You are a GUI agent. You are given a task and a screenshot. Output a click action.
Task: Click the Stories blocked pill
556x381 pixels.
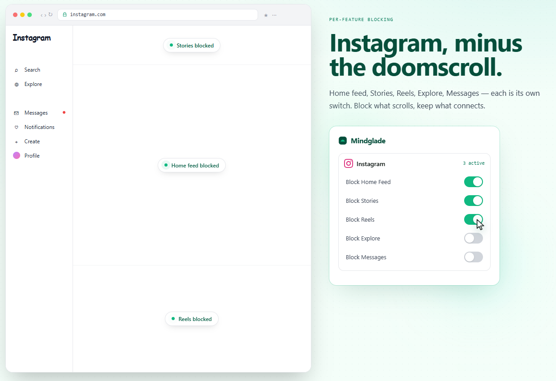[x=192, y=45]
